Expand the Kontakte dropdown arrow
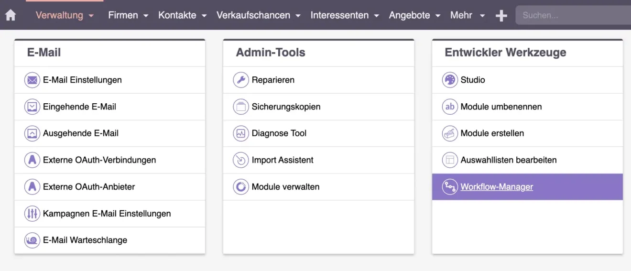 pyautogui.click(x=204, y=16)
